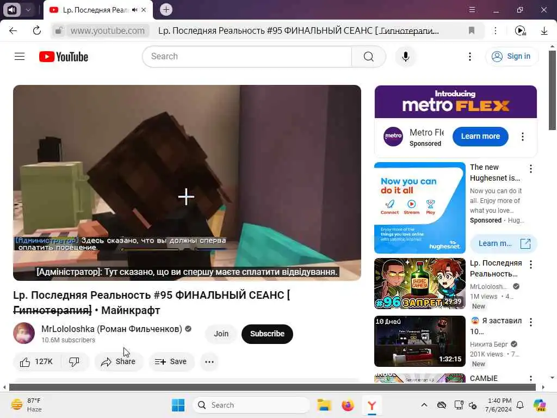
Task: Share the video
Action: [x=119, y=362]
